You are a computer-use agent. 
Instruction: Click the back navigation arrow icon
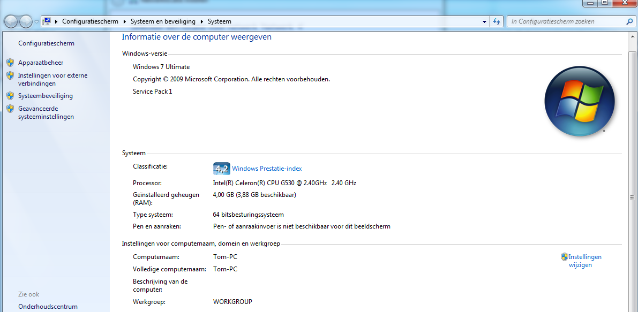point(11,21)
